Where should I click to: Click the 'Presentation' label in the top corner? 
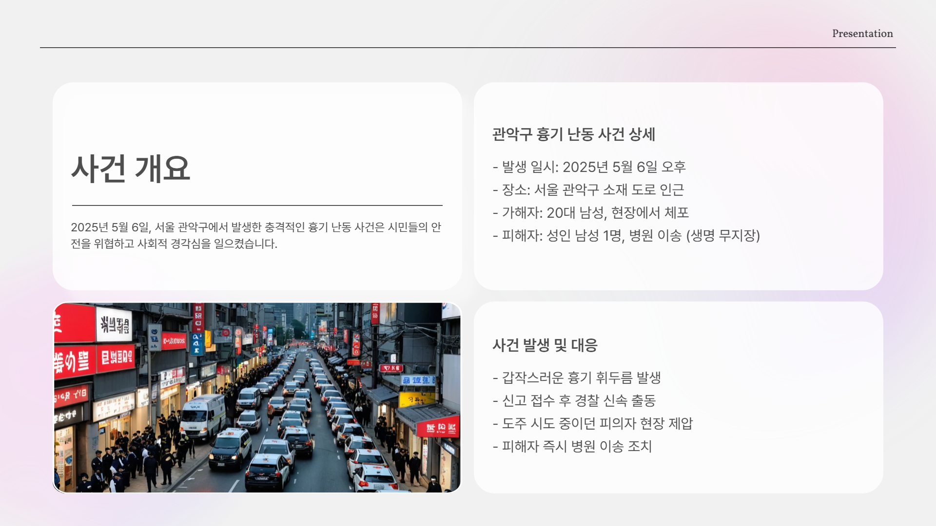click(862, 34)
